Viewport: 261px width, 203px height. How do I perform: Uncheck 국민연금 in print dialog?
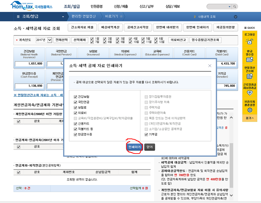pyautogui.click(x=75, y=102)
